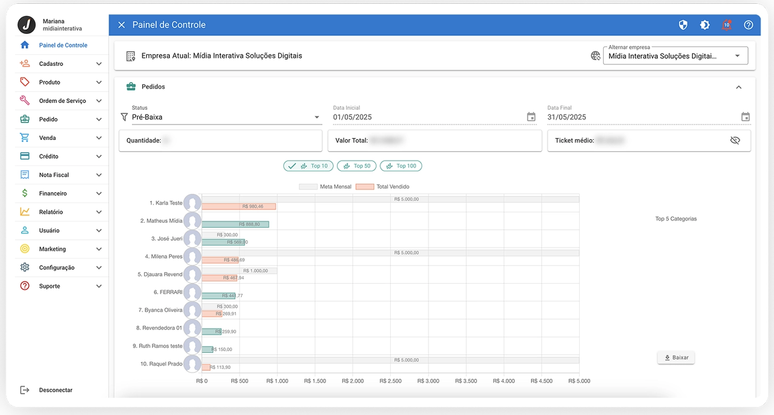Click the Desconectar logout icon
Screen dimensions: 774x415
click(24, 390)
